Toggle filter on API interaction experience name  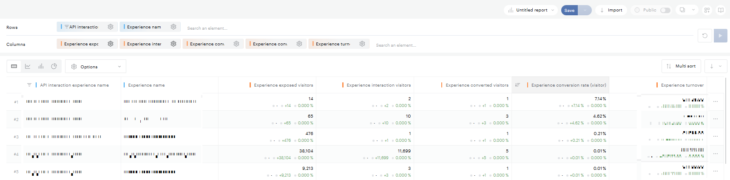point(29,85)
